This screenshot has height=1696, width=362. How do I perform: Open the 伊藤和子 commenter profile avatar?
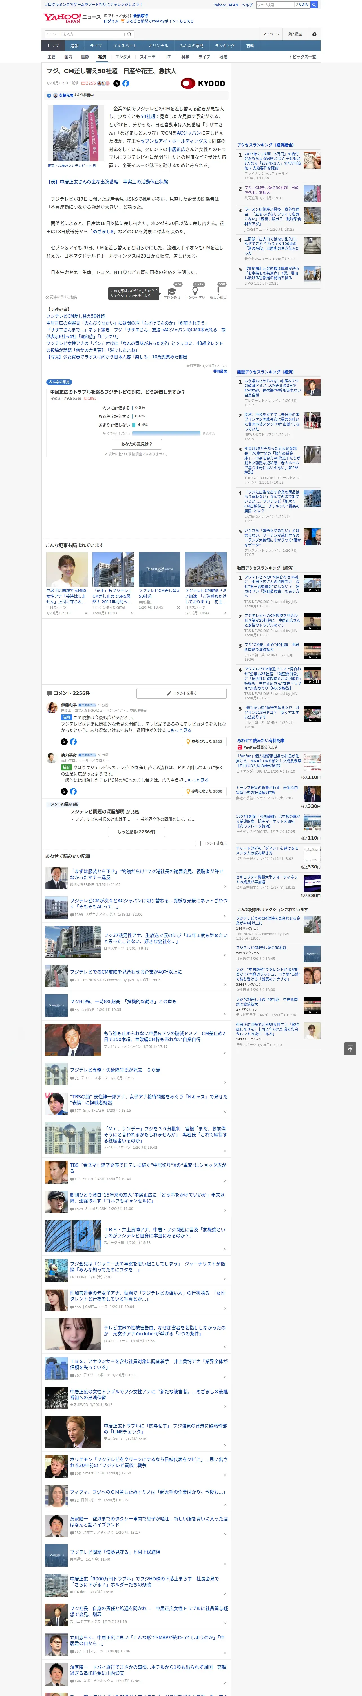[52, 708]
